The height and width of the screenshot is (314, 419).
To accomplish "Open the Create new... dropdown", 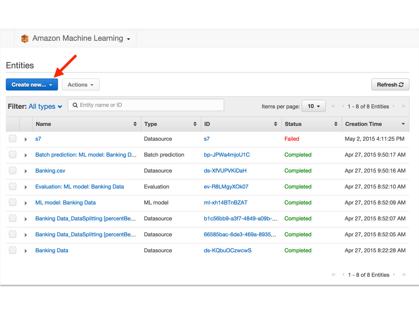I will [32, 85].
